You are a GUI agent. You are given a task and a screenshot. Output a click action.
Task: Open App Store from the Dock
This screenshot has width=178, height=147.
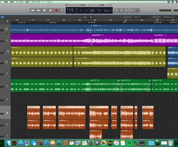(21, 143)
